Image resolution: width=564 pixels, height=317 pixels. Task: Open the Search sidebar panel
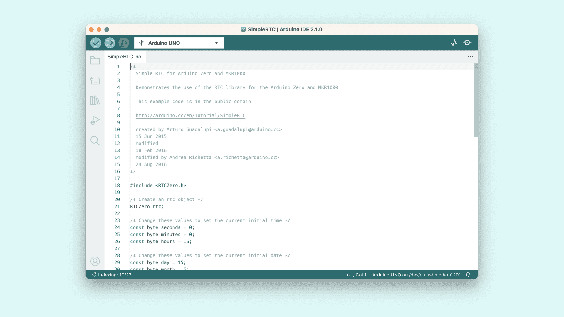coord(95,141)
